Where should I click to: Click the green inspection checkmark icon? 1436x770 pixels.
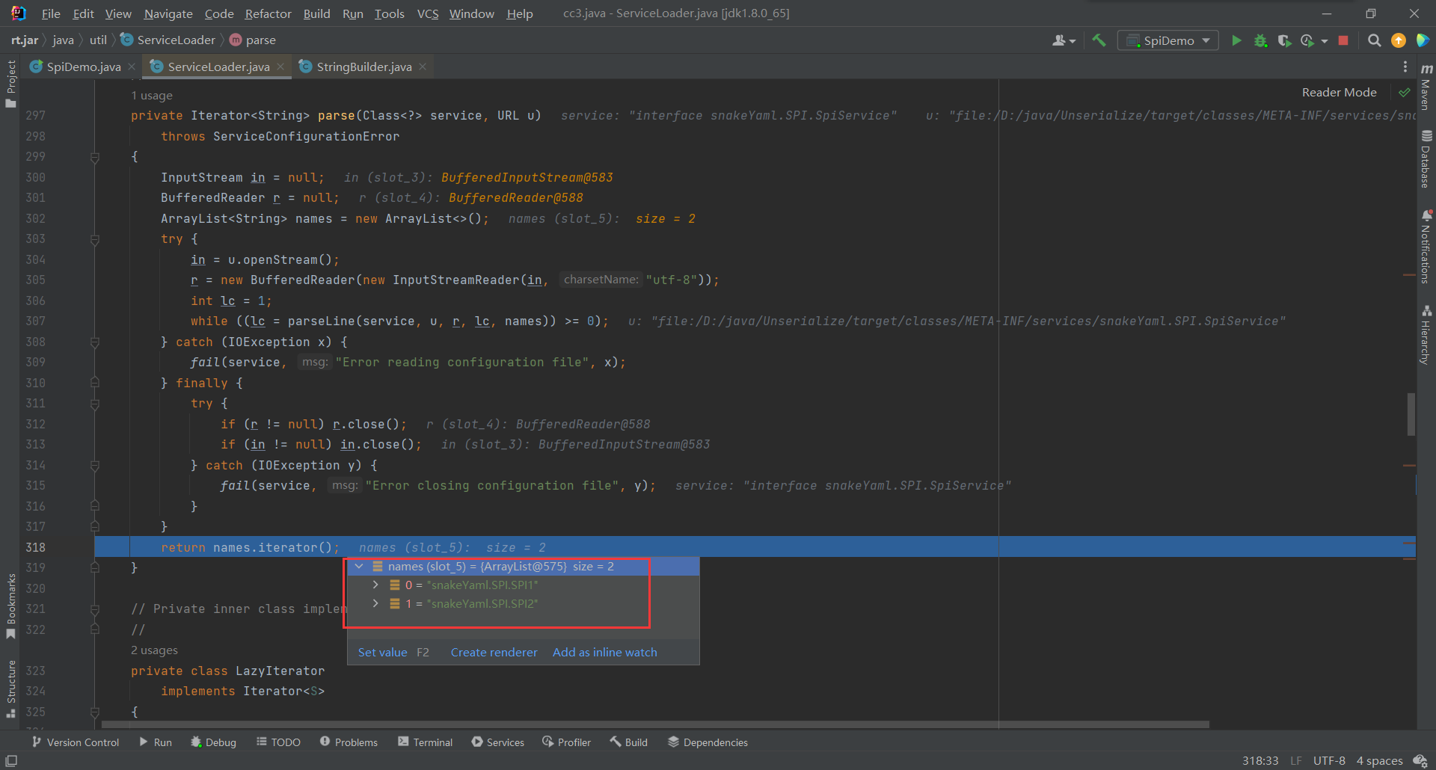[1404, 93]
